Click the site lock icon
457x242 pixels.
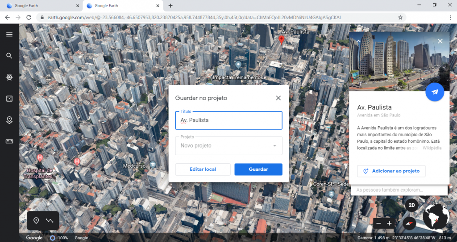click(x=42, y=17)
